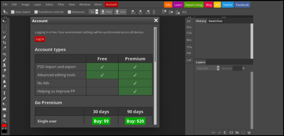284x136 pixels.
Task: Switch to the History tab
Action: pyautogui.click(x=201, y=21)
